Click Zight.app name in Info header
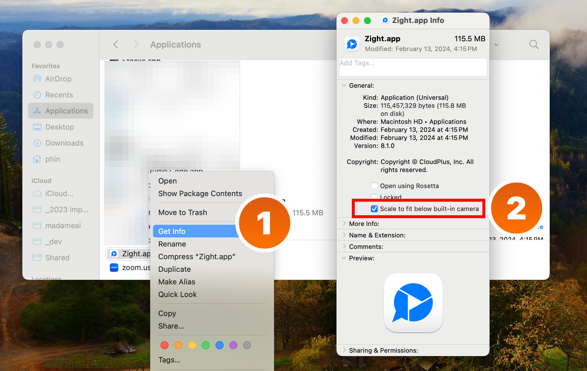This screenshot has height=371, width=587. coord(382,39)
